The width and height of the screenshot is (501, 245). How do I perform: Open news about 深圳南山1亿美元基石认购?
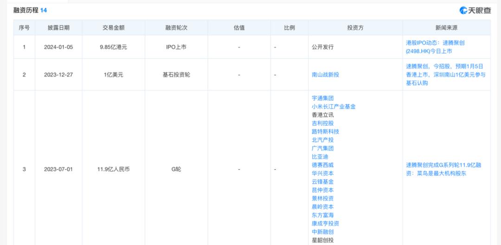click(x=446, y=75)
